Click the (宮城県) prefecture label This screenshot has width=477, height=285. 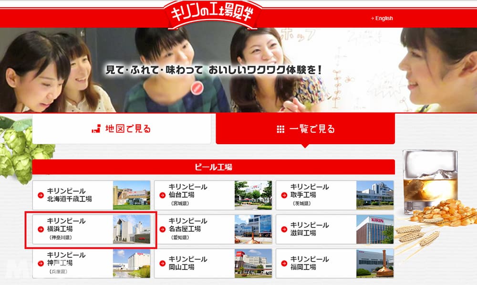[180, 203]
